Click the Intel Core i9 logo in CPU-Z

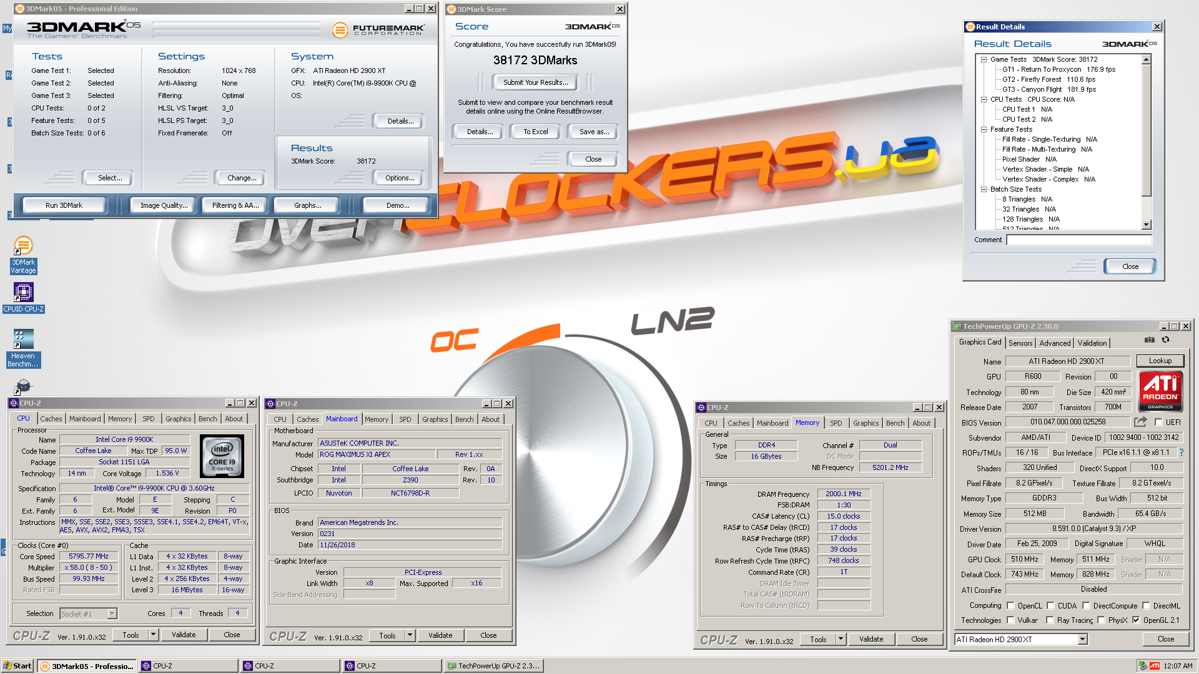222,457
